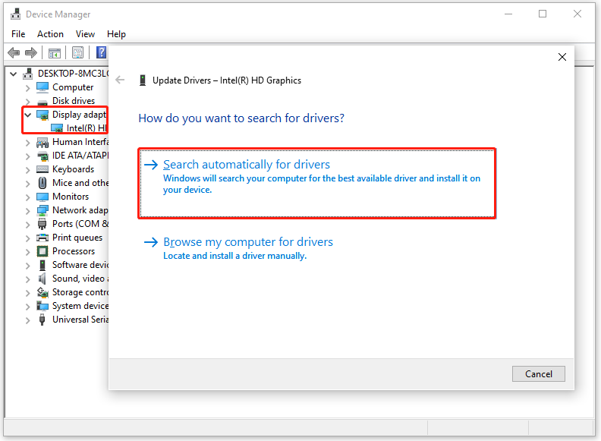Expand the Print queues node arrow
This screenshot has width=601, height=441.
click(x=27, y=238)
